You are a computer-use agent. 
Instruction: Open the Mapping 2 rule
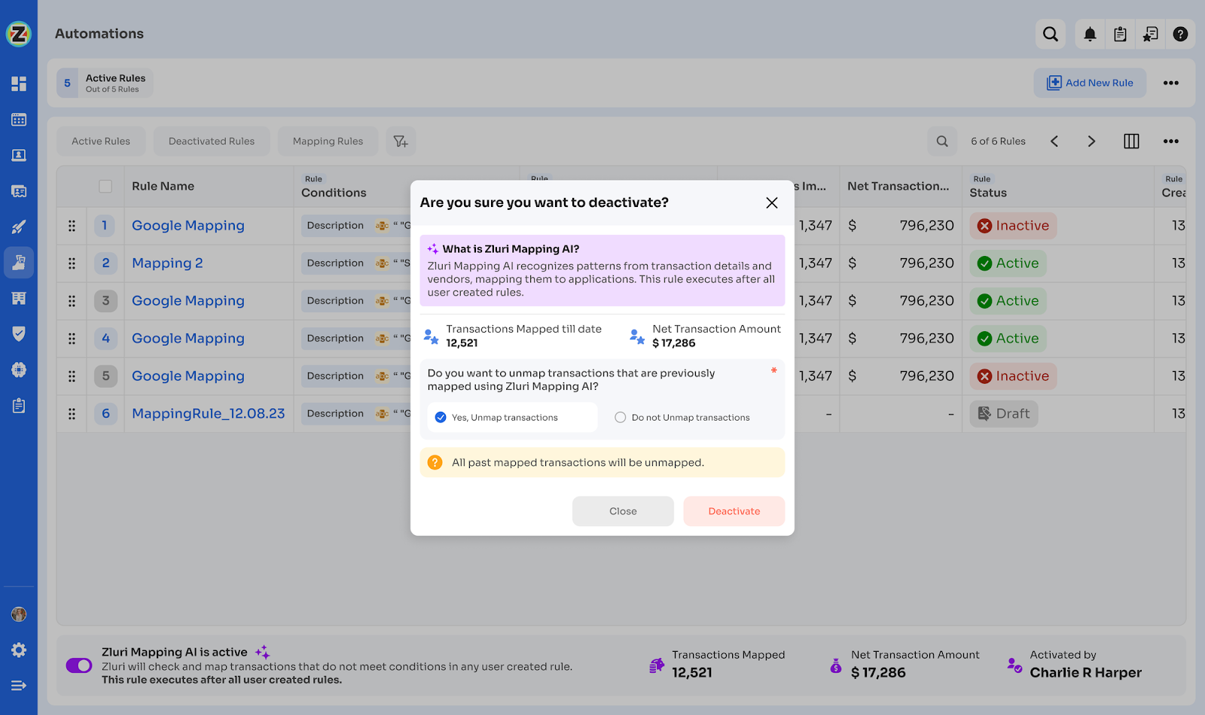167,263
